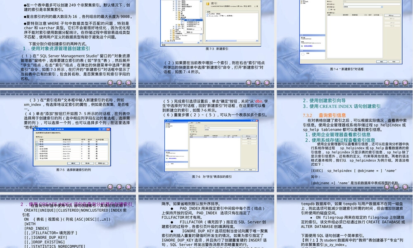Tick checkbox of char(12) first row in 图 7-5
The image size is (413, 248).
coord(37,142)
